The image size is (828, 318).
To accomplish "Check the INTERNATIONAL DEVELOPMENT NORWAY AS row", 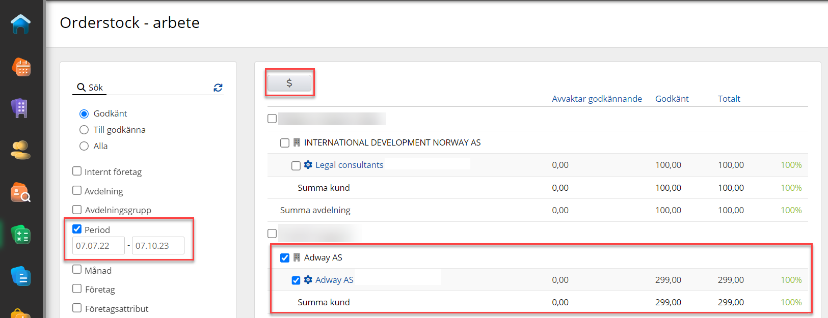I will [285, 143].
